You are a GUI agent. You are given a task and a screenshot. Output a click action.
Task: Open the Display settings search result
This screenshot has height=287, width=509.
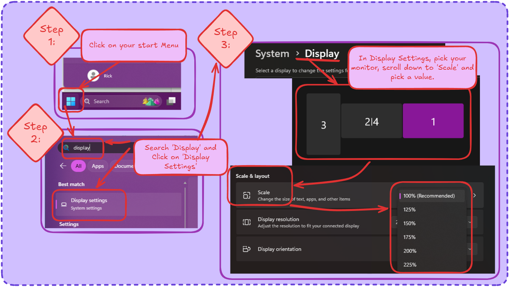[x=89, y=204]
